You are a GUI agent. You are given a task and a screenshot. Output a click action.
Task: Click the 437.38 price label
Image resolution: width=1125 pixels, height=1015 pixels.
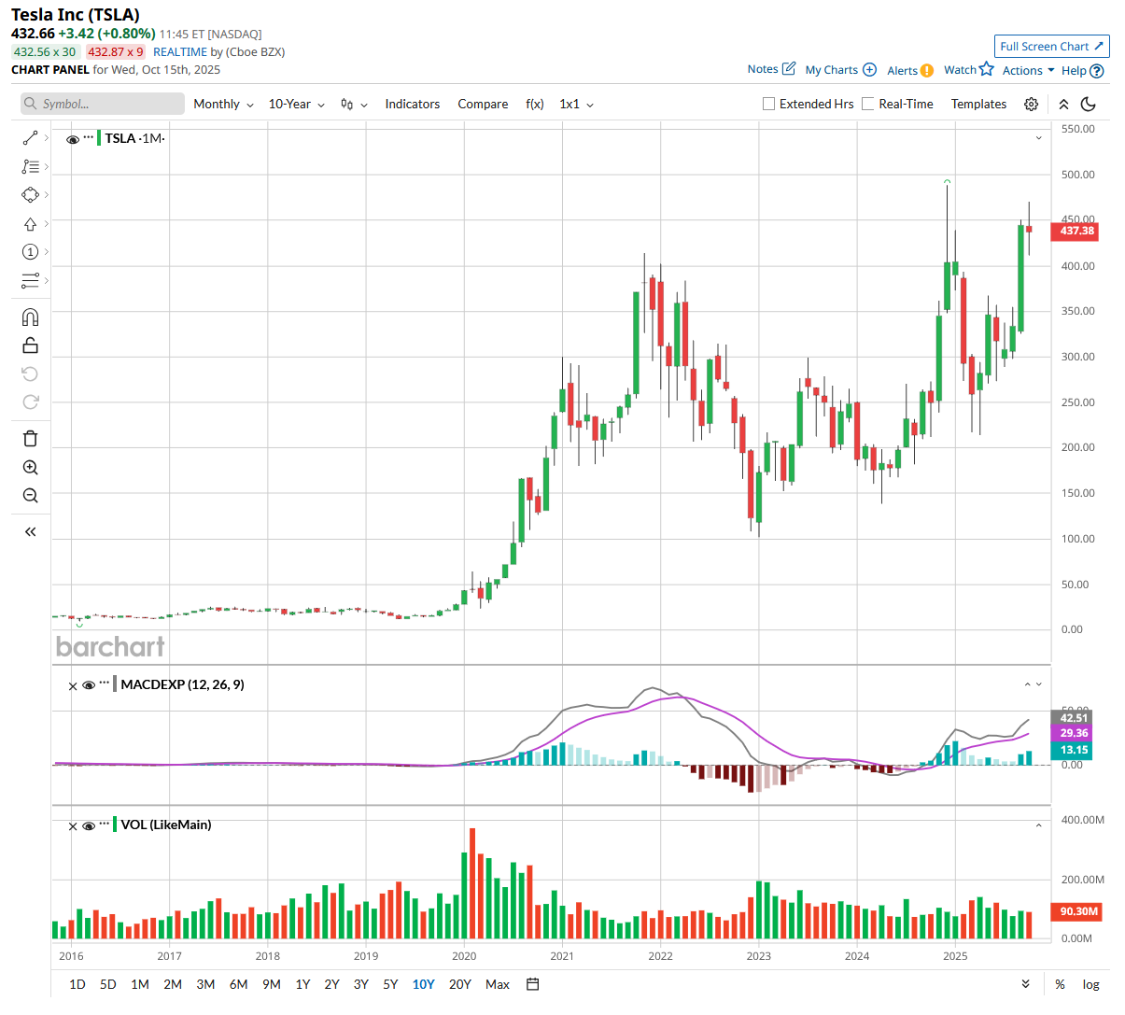coord(1075,231)
